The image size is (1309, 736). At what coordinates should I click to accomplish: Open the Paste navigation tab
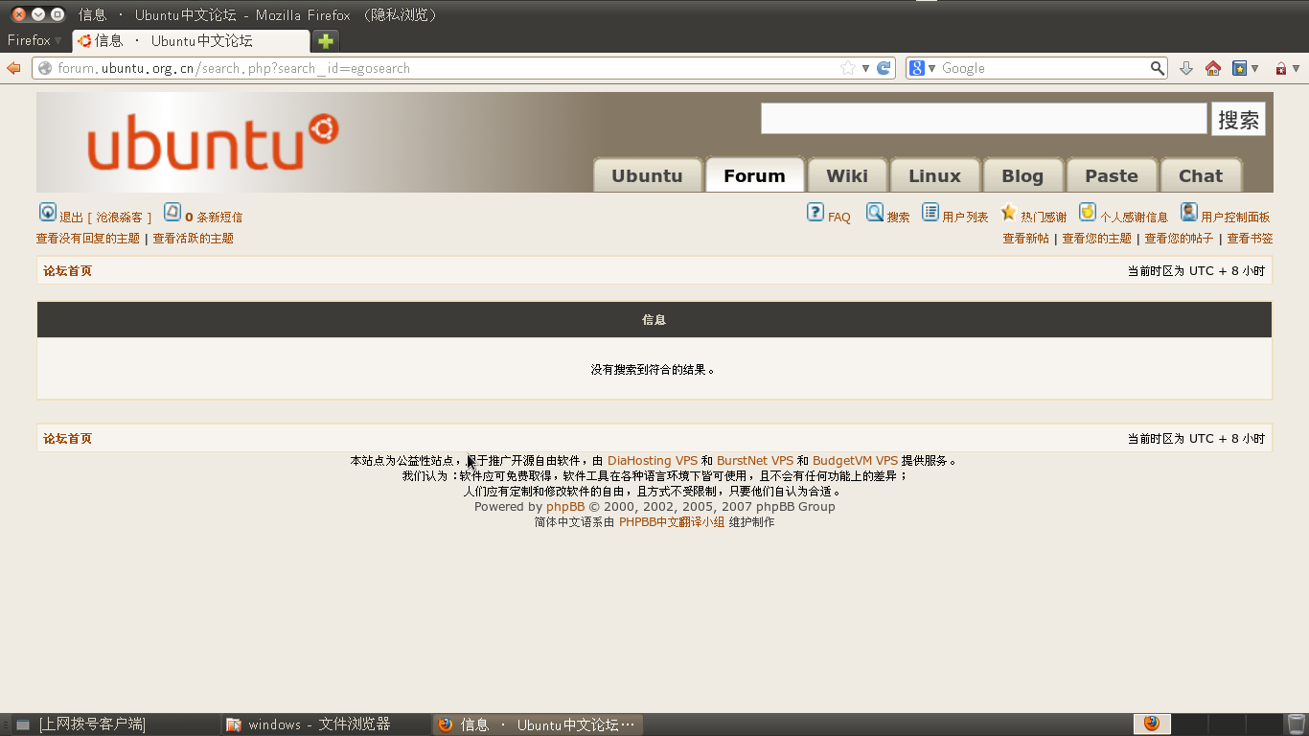point(1112,175)
